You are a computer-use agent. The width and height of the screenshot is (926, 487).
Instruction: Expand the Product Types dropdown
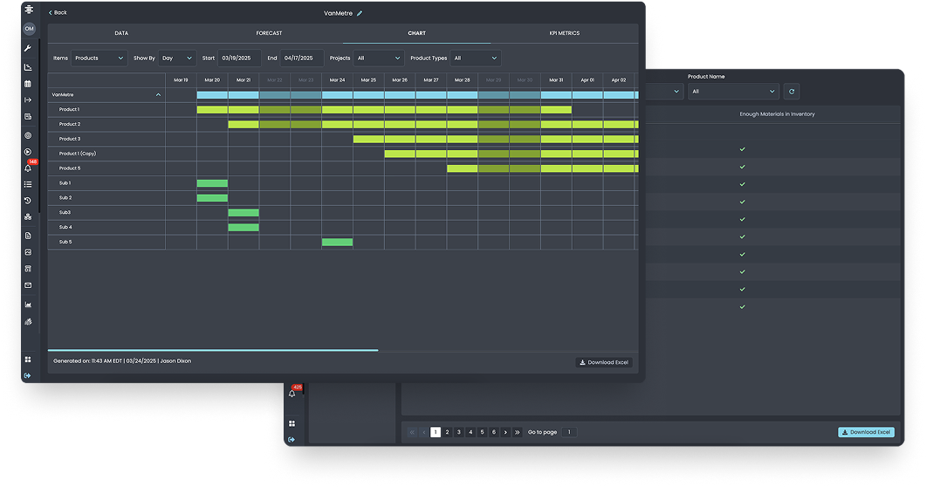click(x=476, y=58)
